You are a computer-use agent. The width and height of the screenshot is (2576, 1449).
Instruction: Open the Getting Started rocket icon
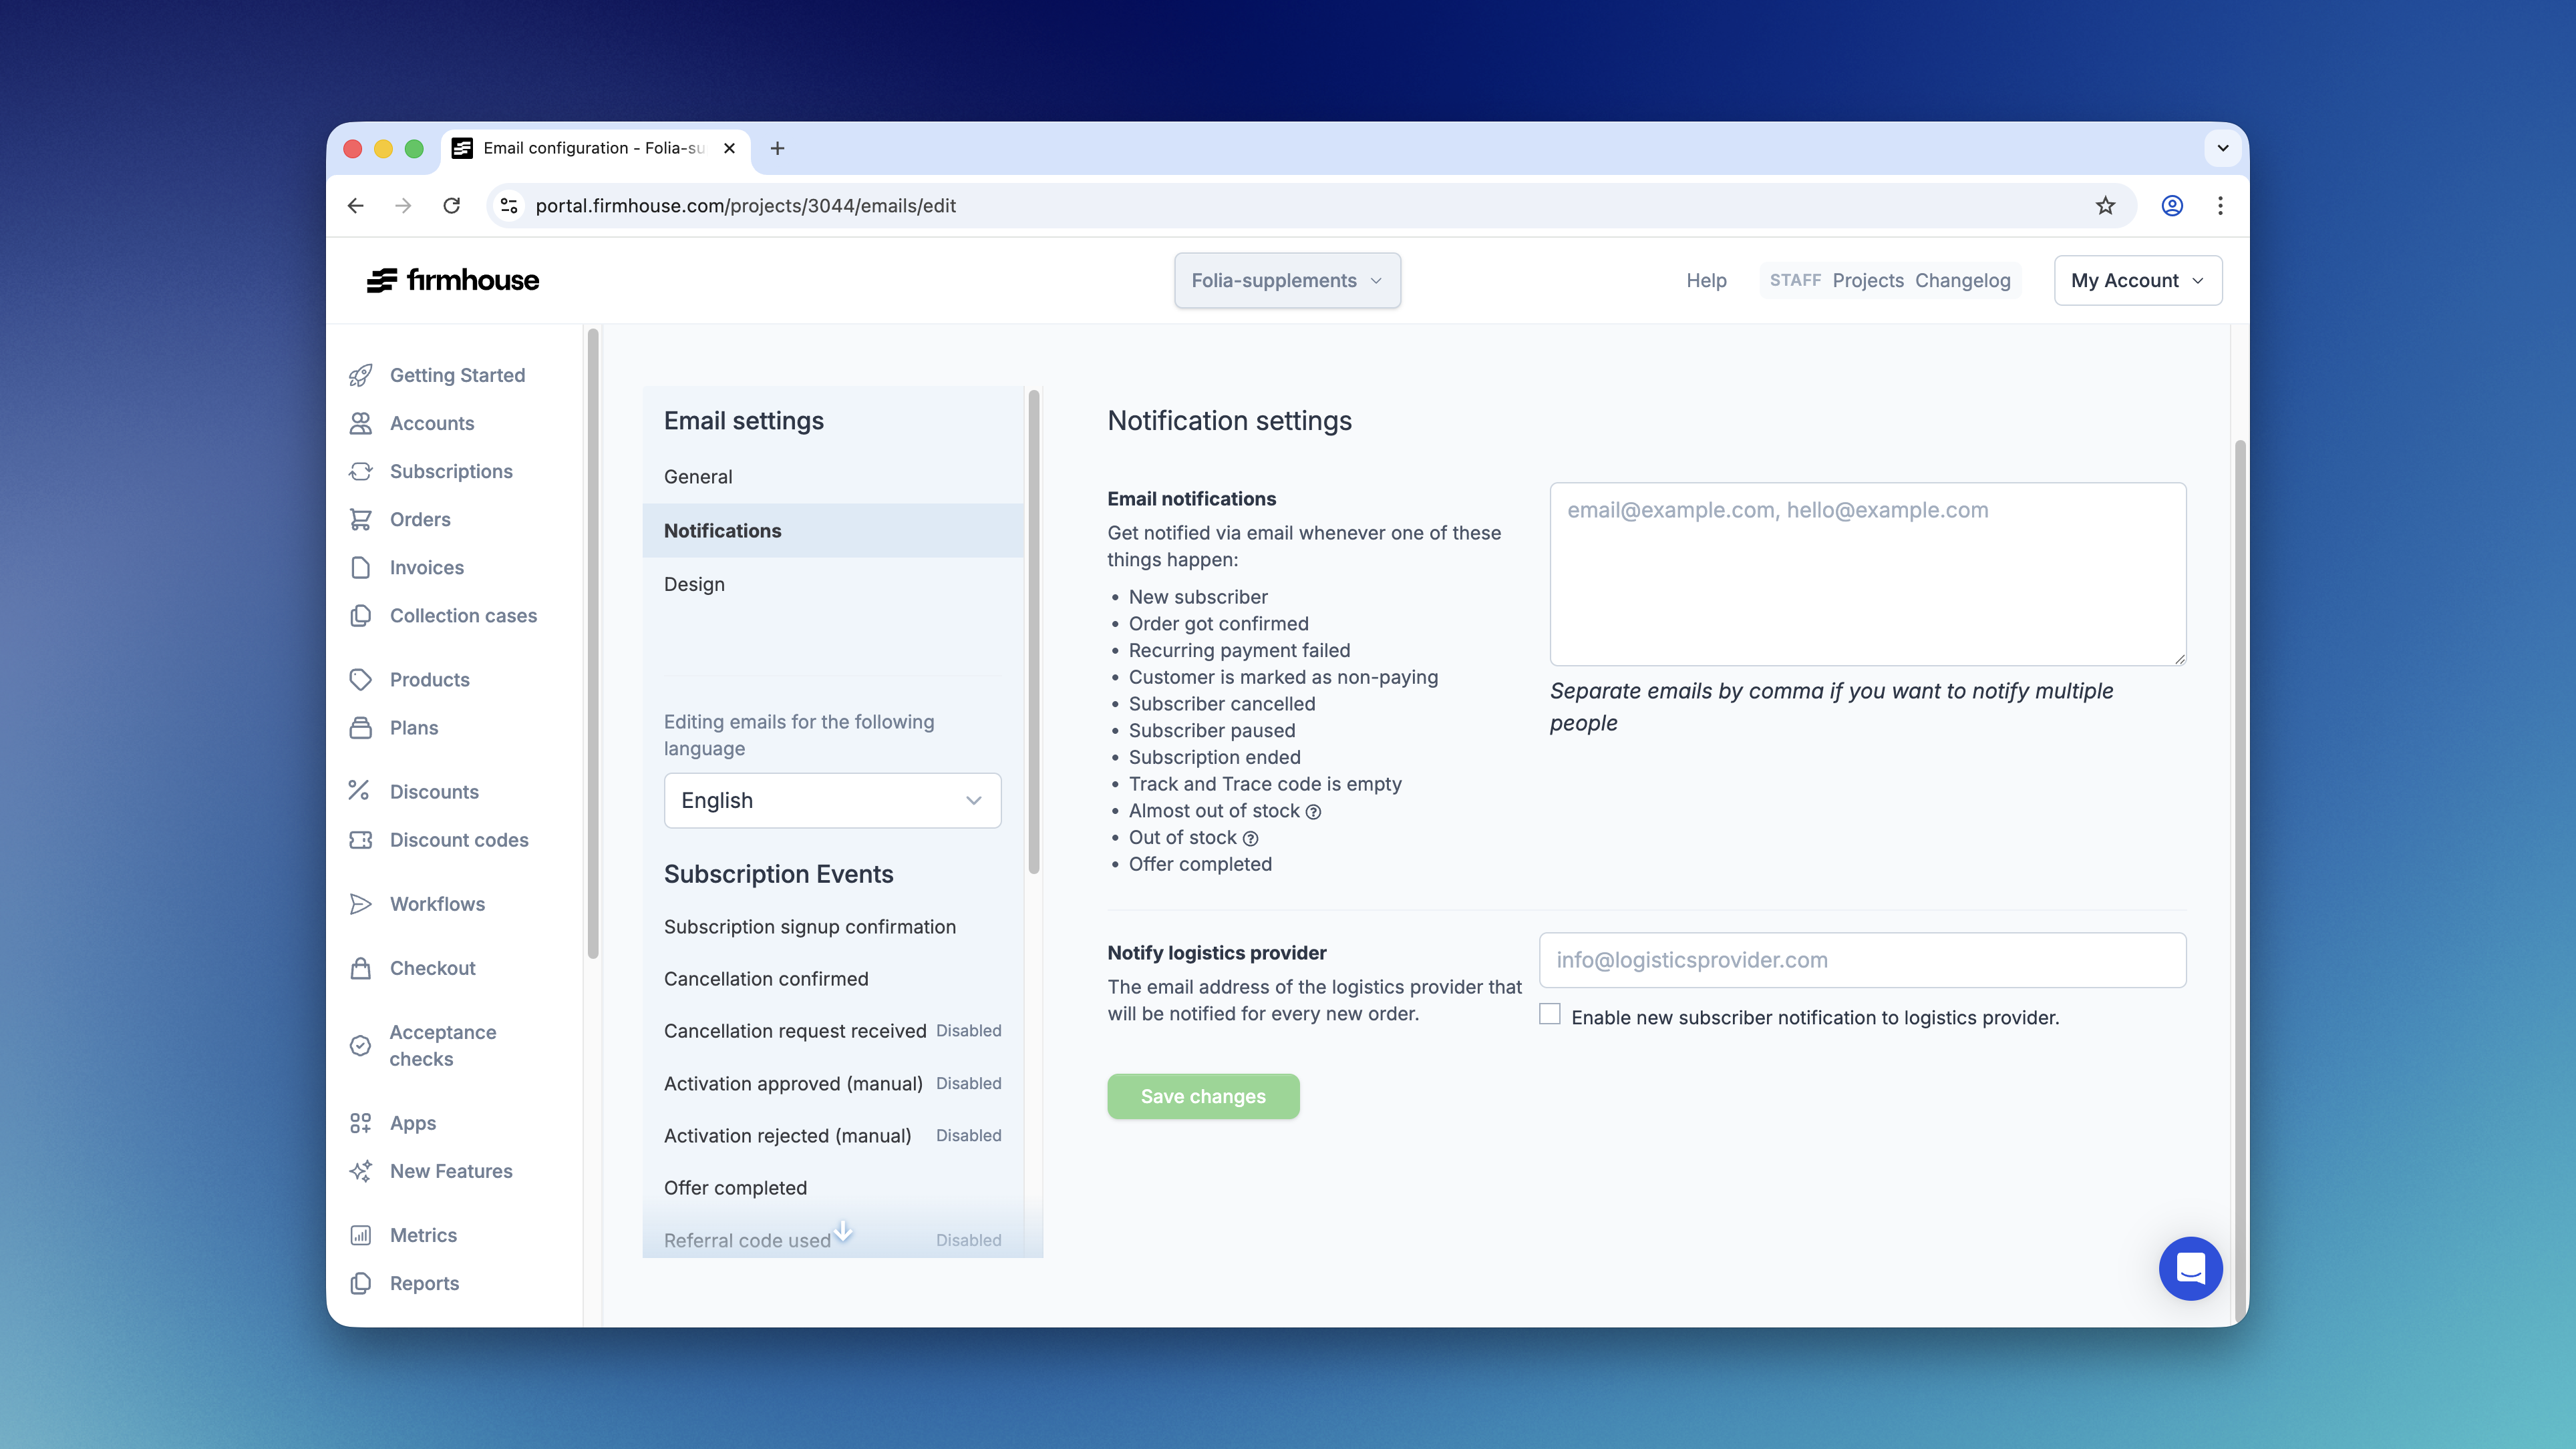point(361,375)
